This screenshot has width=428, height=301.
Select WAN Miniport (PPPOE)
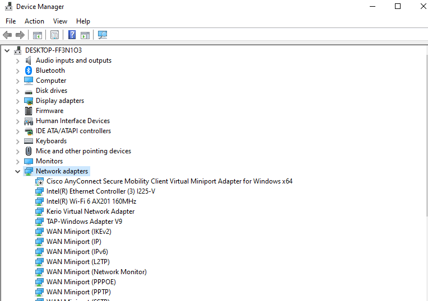(81, 282)
